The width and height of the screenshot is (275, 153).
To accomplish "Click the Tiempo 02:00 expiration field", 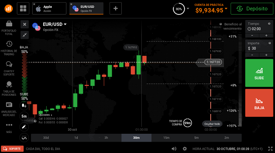I will (x=259, y=27).
